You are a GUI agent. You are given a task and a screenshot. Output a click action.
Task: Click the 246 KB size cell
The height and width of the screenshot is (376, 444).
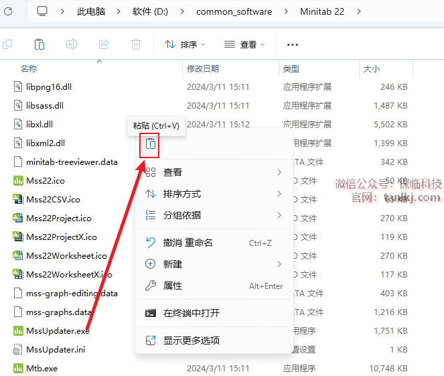coord(394,86)
